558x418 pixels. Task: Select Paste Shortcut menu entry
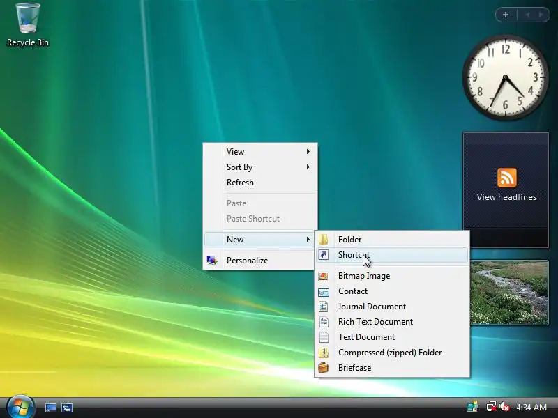260,219
